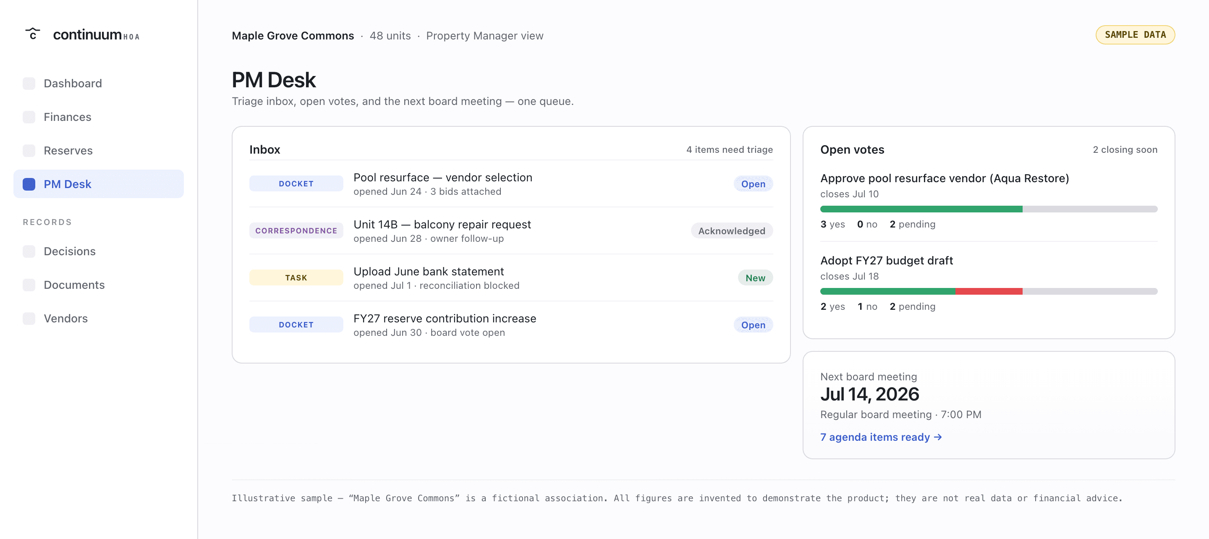Click 'opened Jun 24 · 3 bids attached'
The width and height of the screenshot is (1209, 539).
point(427,191)
